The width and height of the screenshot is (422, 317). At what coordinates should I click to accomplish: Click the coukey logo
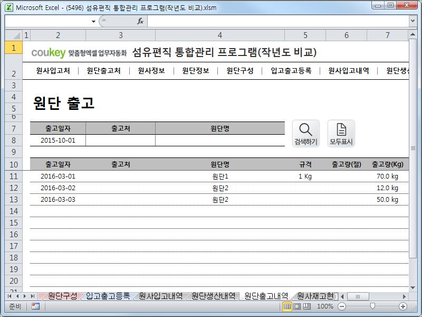pos(49,52)
